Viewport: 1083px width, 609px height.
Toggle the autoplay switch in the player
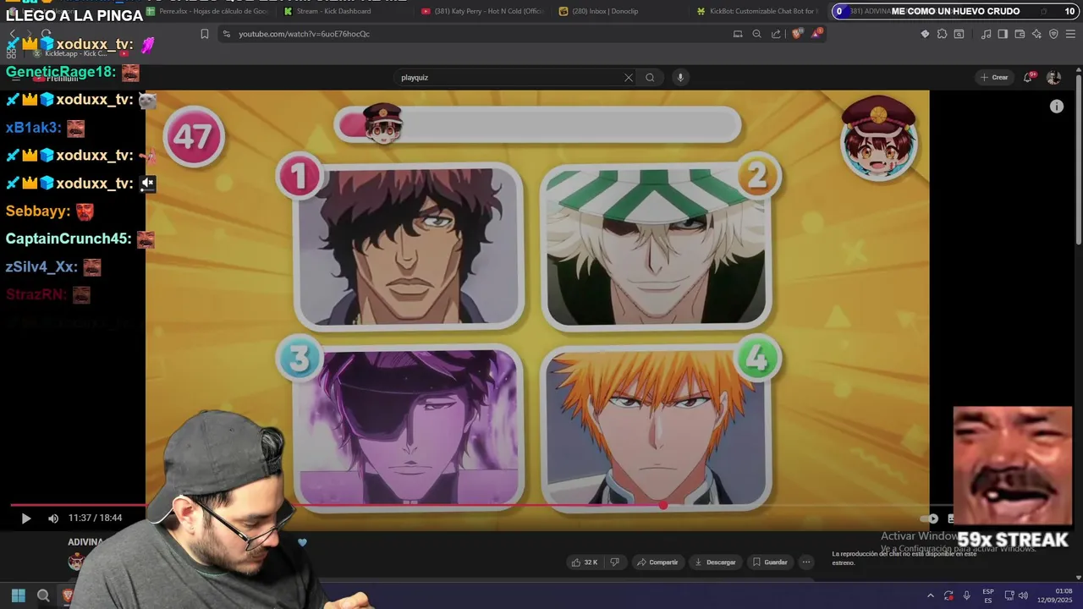click(x=931, y=518)
